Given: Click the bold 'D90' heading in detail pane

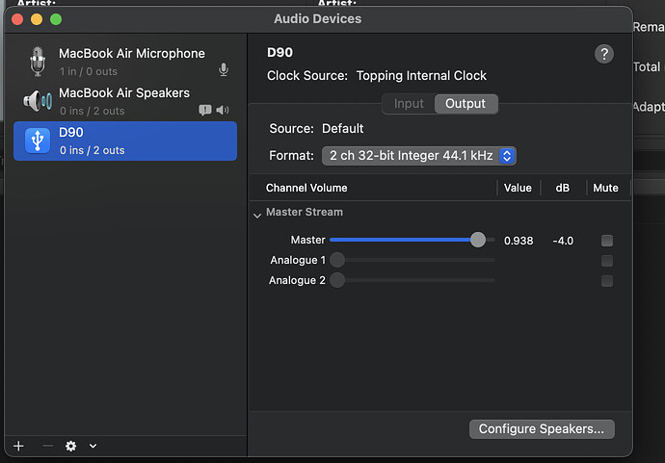Looking at the screenshot, I should tap(279, 53).
